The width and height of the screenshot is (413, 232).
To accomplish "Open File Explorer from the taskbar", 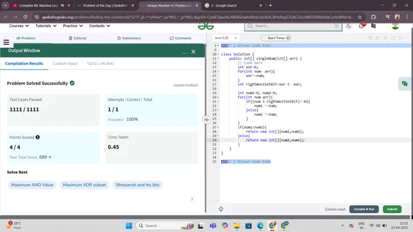I will click(236, 226).
